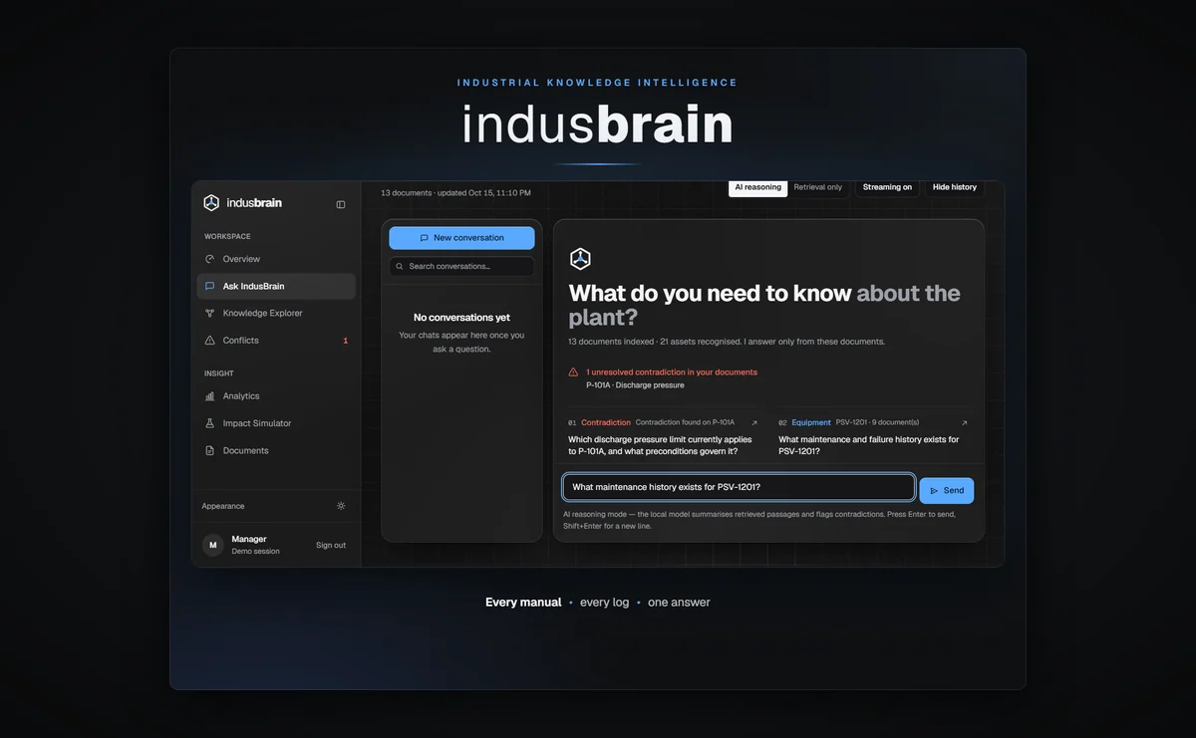Toggle the Hide history button
This screenshot has width=1196, height=738.
point(955,187)
